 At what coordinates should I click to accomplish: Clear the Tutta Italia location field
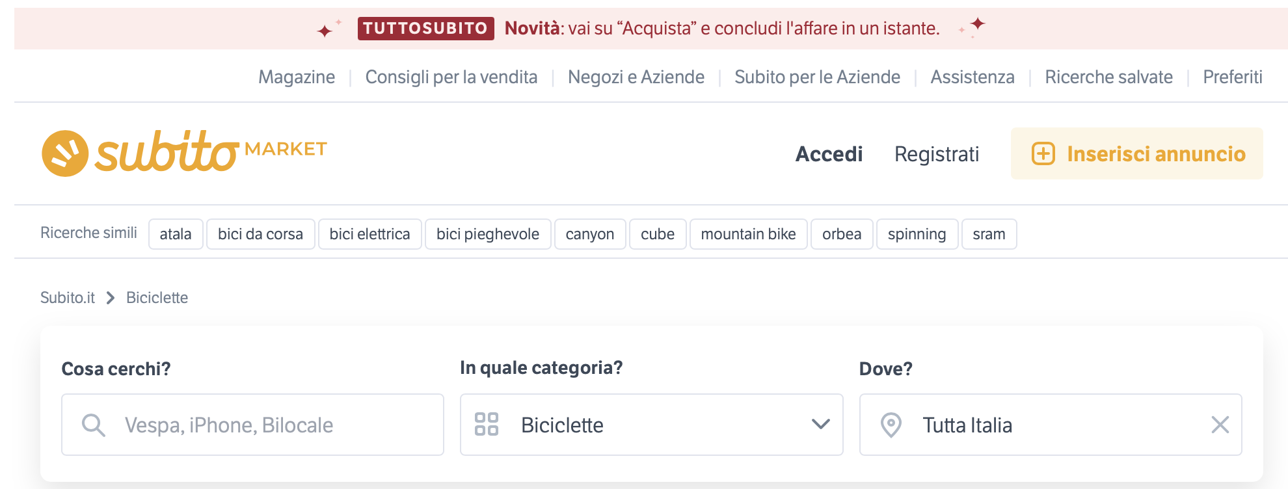pyautogui.click(x=1220, y=425)
